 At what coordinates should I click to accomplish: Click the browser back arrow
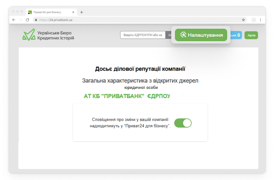[14, 20]
